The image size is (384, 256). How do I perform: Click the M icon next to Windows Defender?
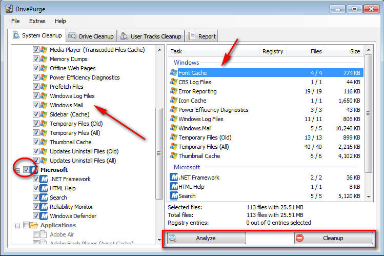44,216
